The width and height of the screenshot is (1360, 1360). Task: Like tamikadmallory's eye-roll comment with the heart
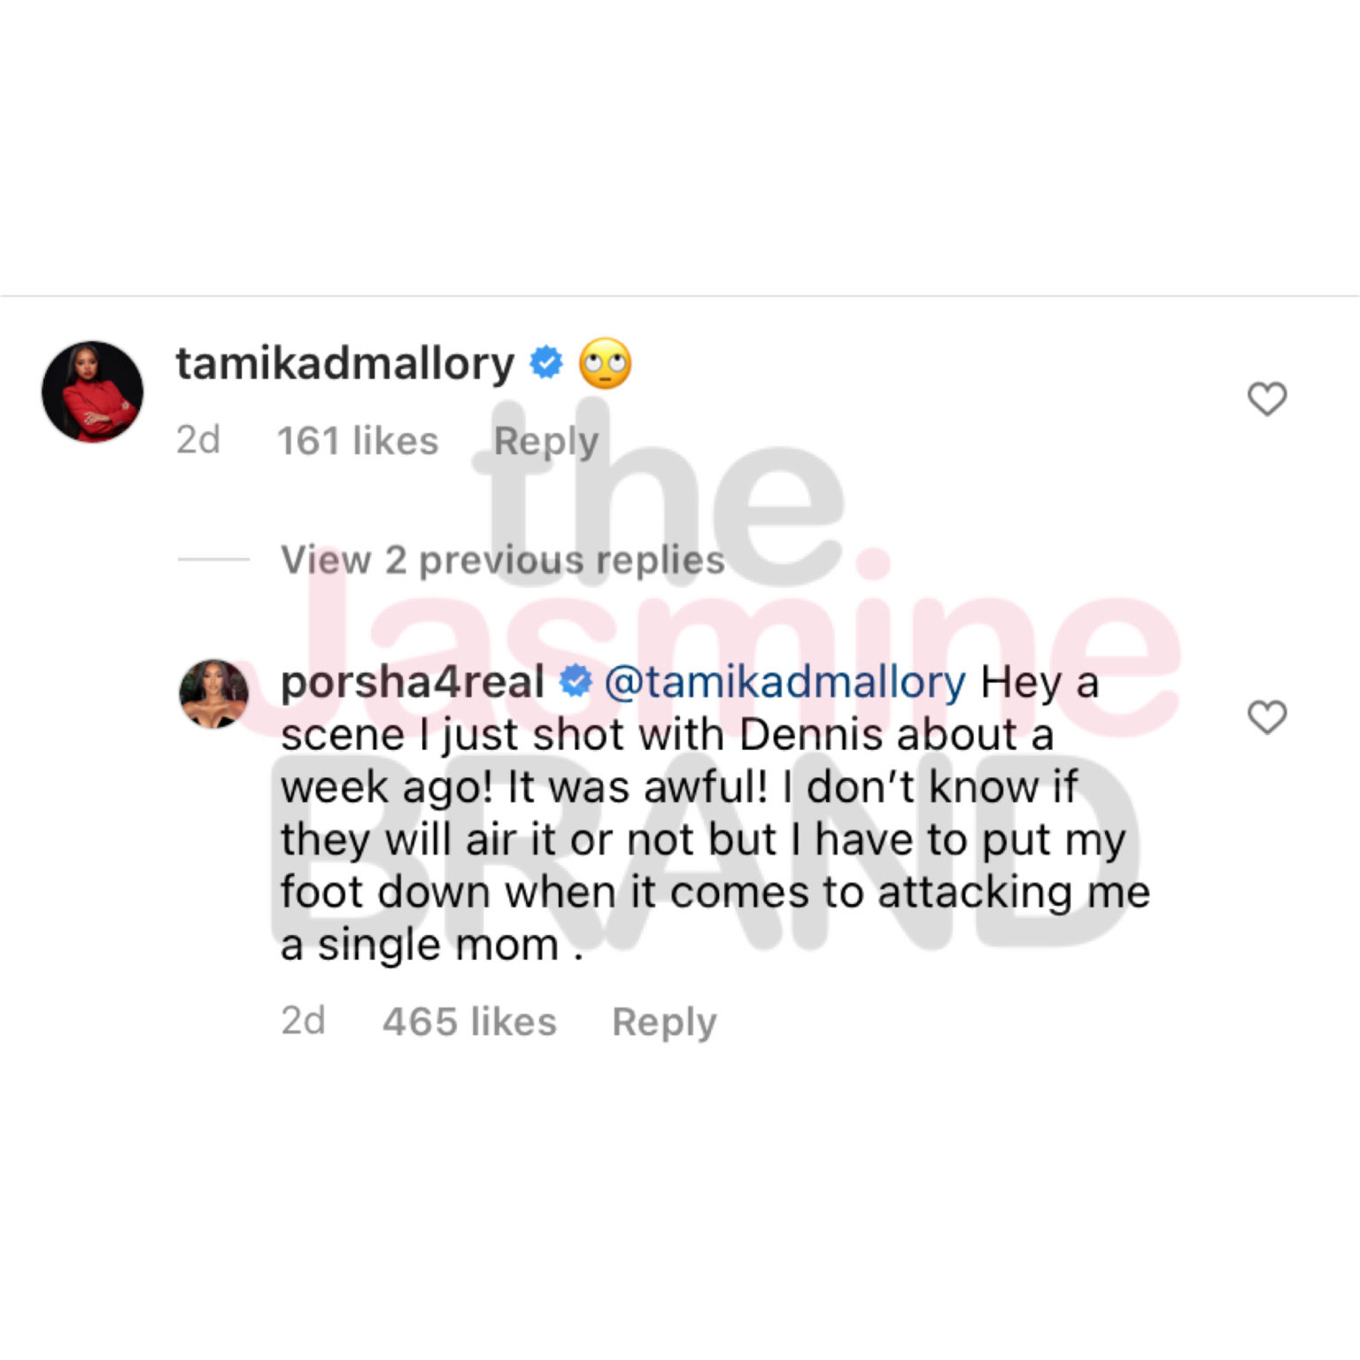[x=1266, y=399]
